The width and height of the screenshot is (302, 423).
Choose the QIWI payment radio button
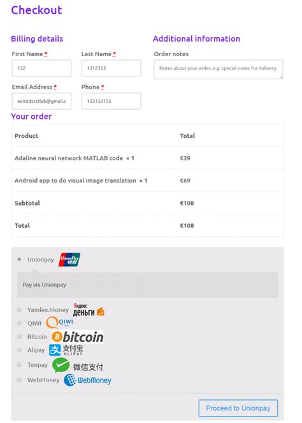pos(19,323)
